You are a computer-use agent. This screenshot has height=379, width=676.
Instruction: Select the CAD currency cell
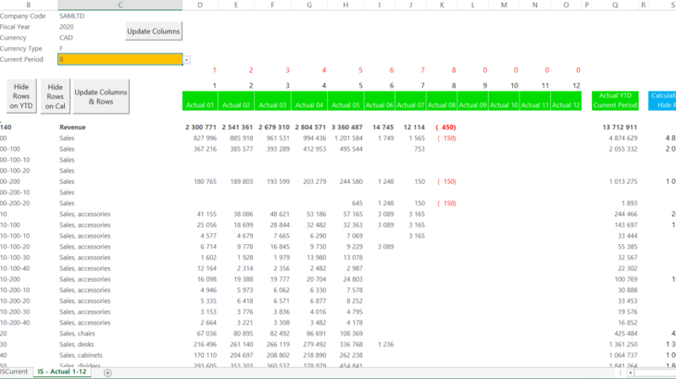coord(66,37)
